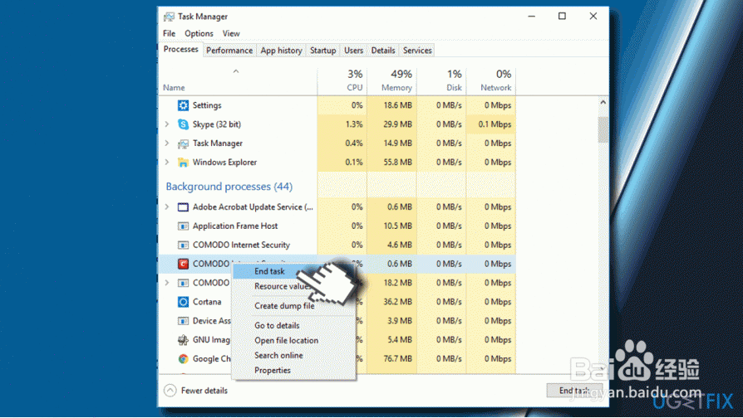Select Windows Explorer memory value 55.8 MB
Viewport: 743px width, 418px height.
397,163
